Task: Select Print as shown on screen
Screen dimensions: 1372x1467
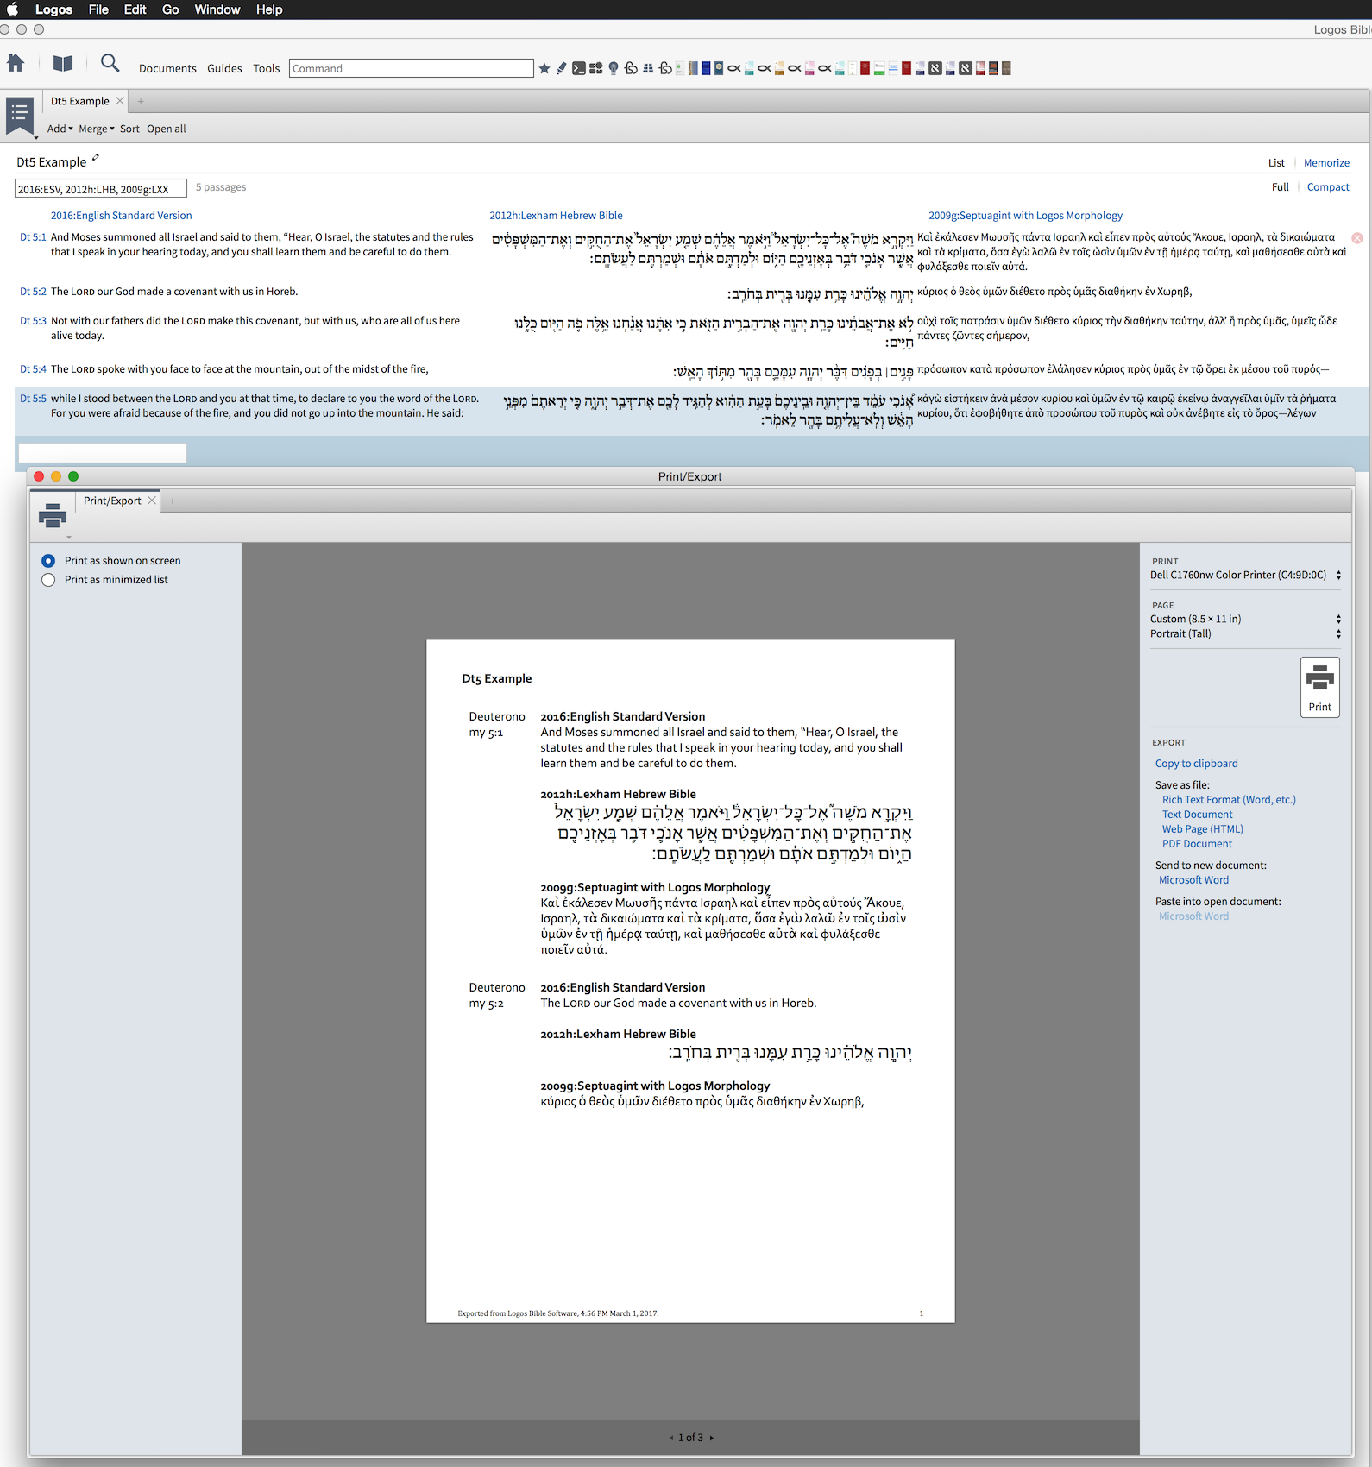Action: [x=48, y=561]
